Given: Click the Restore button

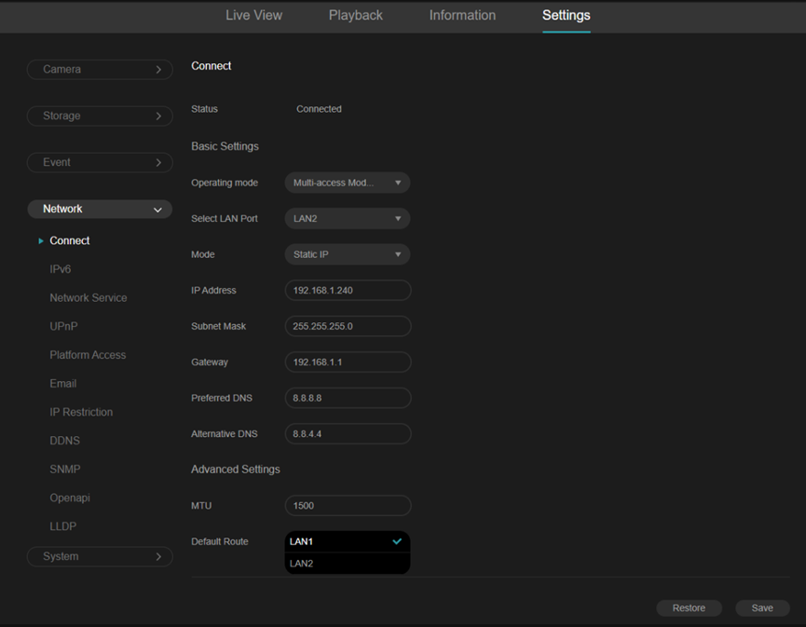Looking at the screenshot, I should tap(689, 608).
